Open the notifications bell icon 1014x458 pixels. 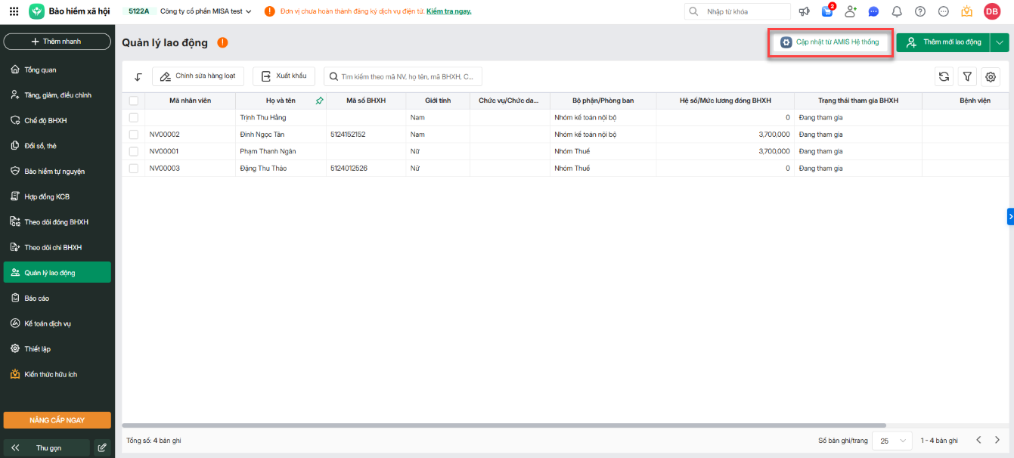[897, 11]
